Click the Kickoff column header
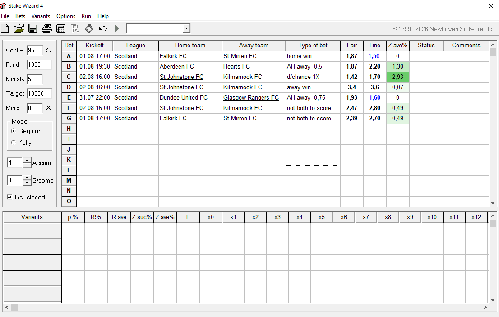The width and height of the screenshot is (499, 317). (x=94, y=46)
